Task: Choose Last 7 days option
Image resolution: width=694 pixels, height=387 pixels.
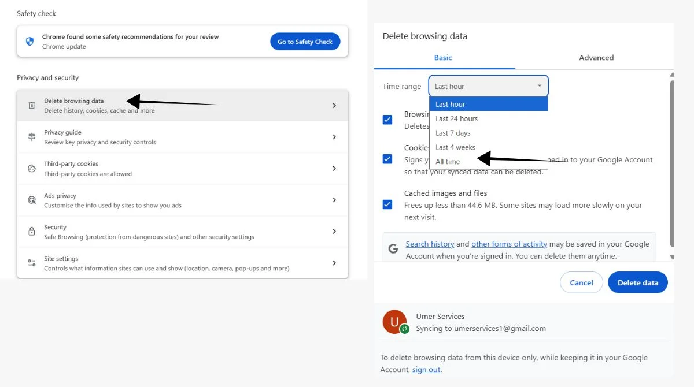Action: (489, 133)
